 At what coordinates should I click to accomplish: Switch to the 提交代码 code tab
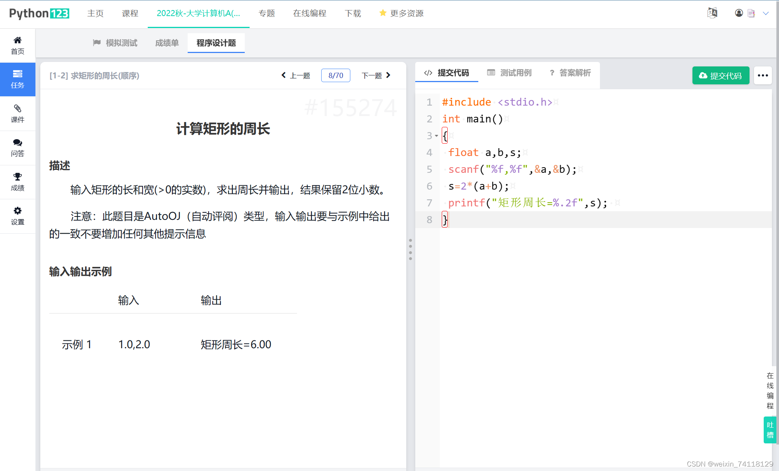coord(447,73)
